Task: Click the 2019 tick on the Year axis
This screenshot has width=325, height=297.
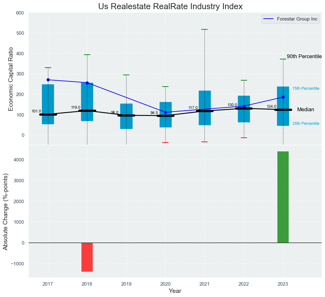Action: tap(126, 284)
